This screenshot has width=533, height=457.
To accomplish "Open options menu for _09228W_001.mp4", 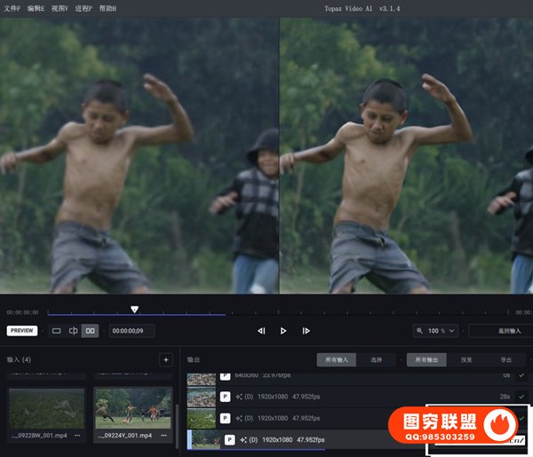I will coord(77,436).
